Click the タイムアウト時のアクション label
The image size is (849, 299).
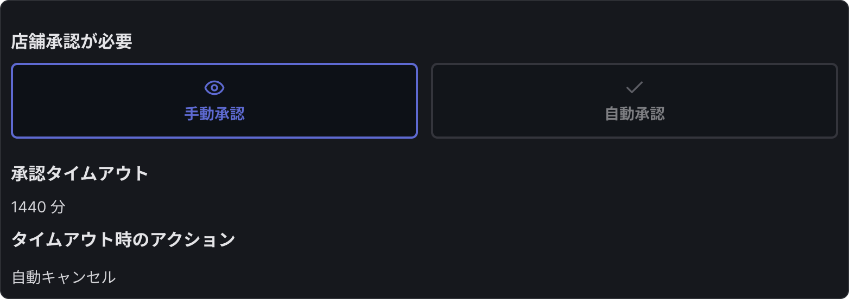123,239
